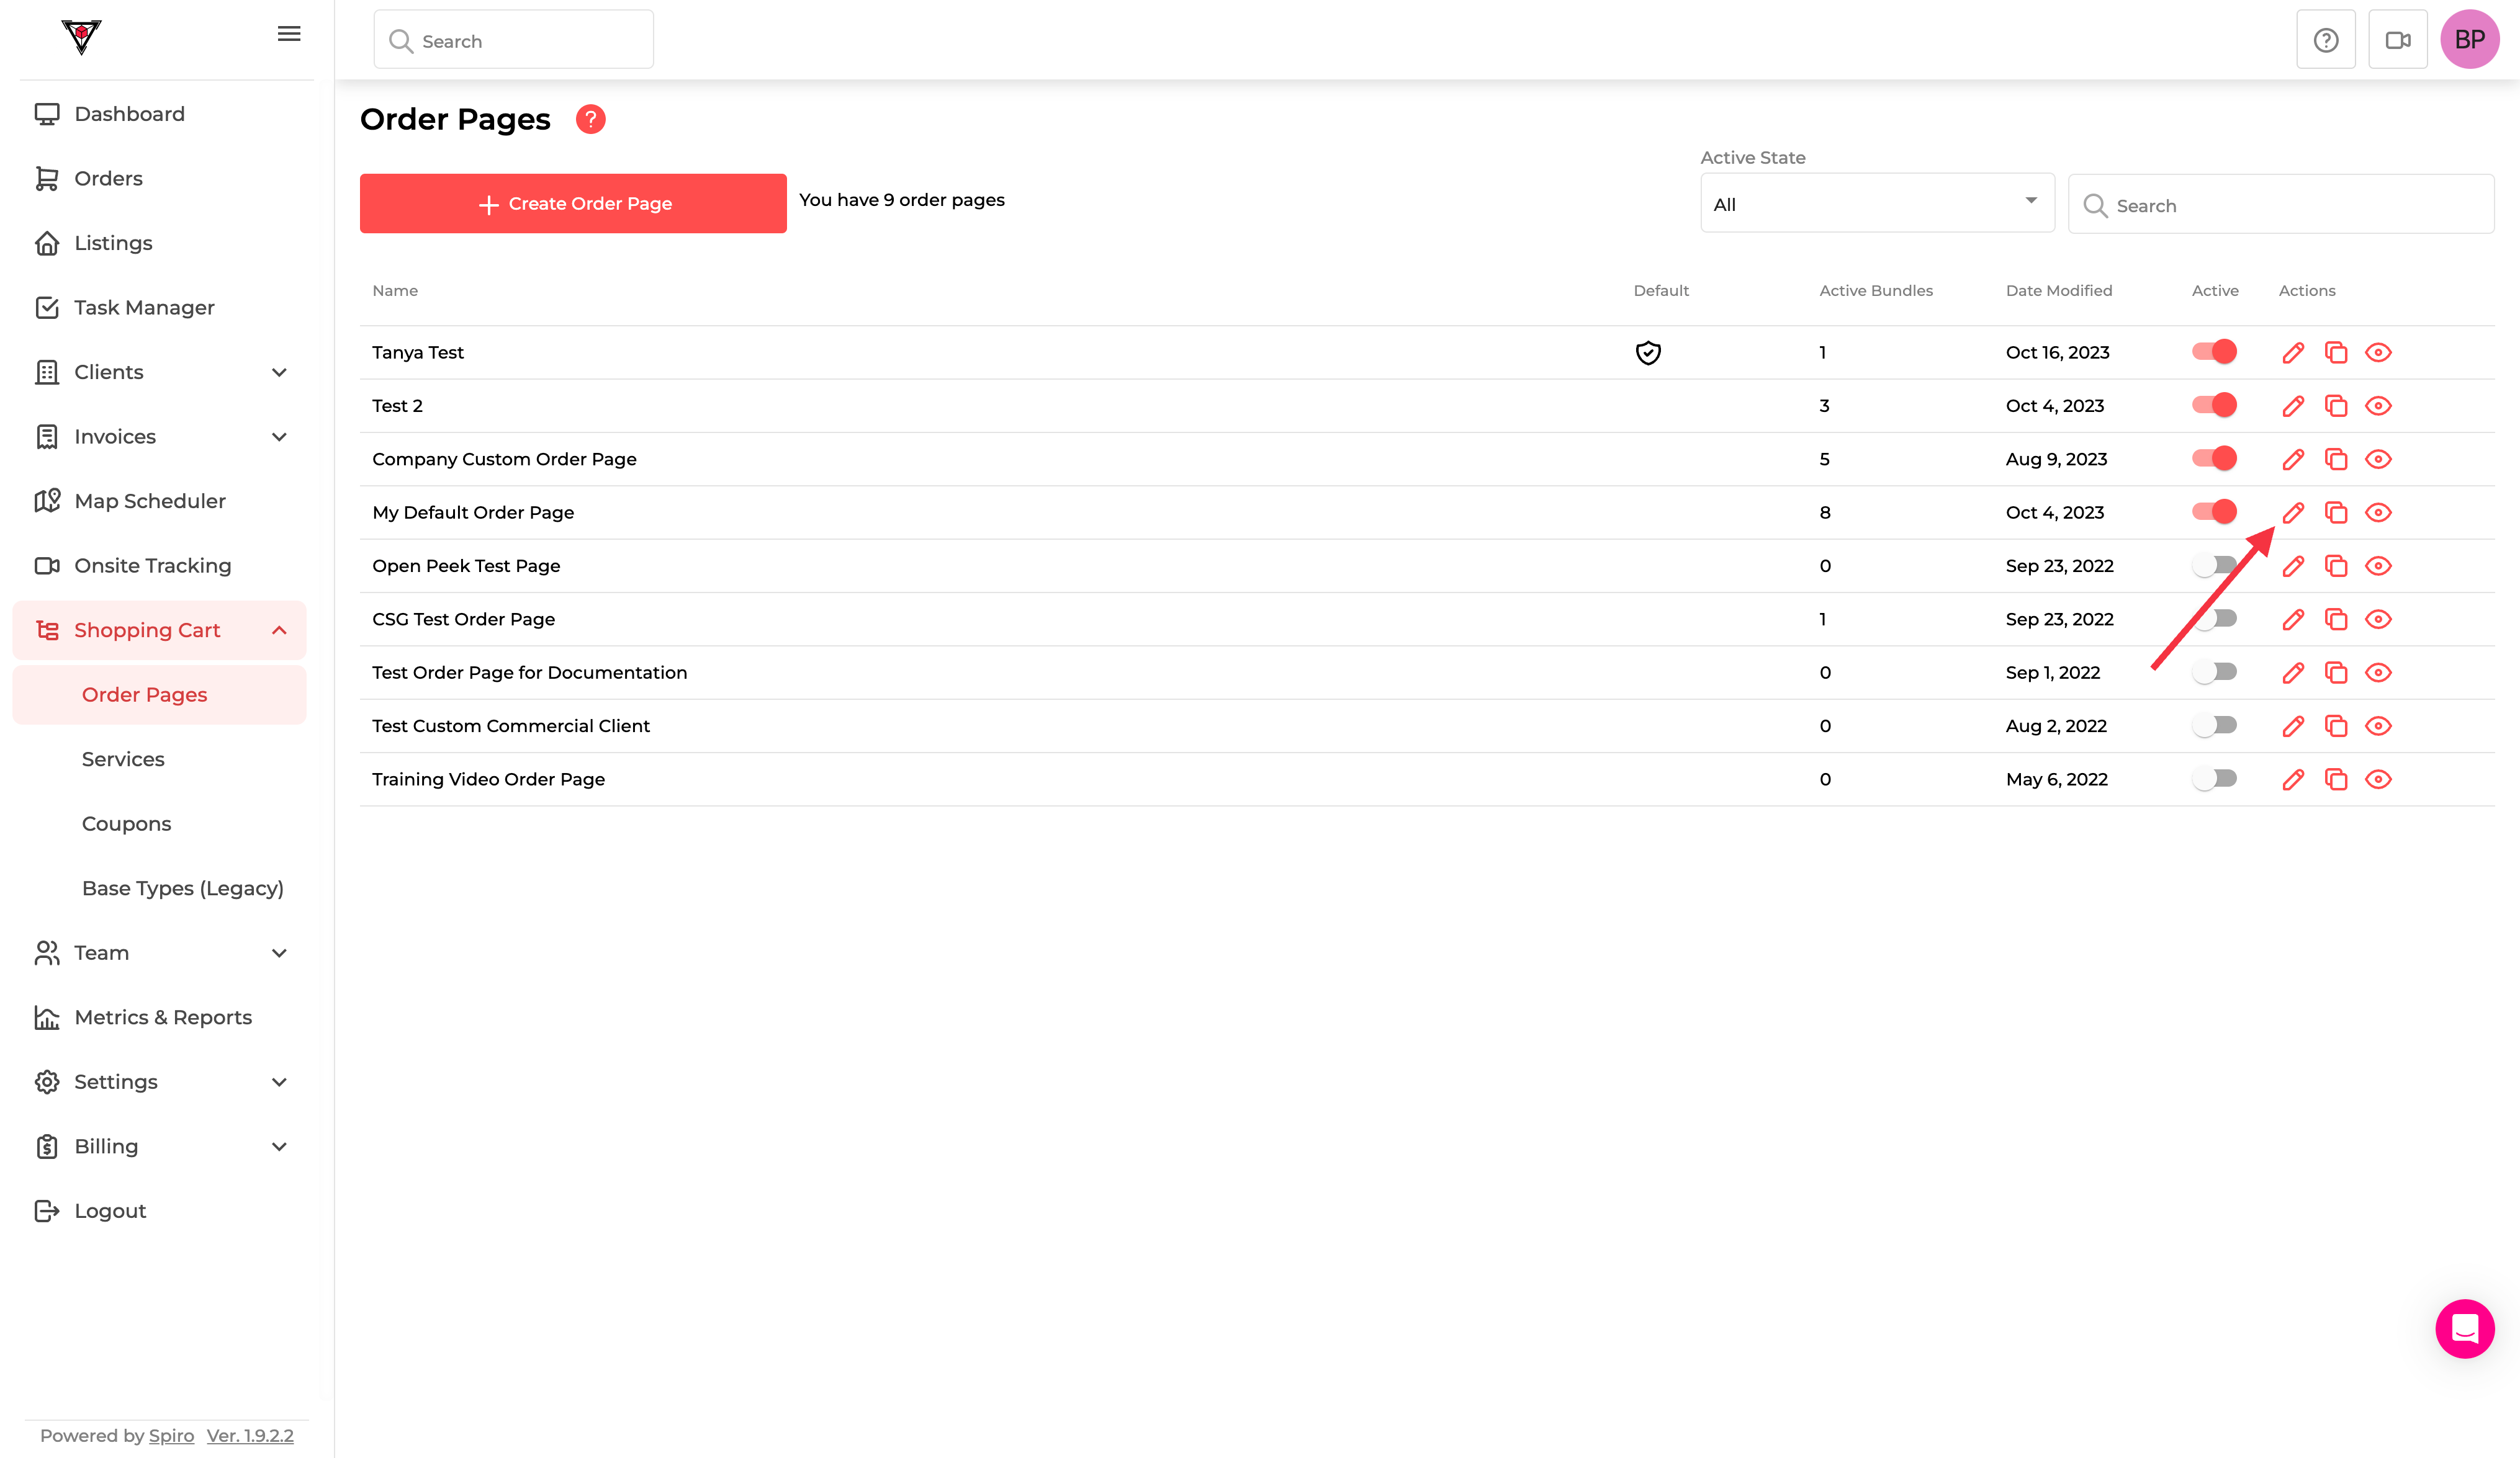Open the help icon in the top bar
The image size is (2520, 1458).
coord(2326,40)
